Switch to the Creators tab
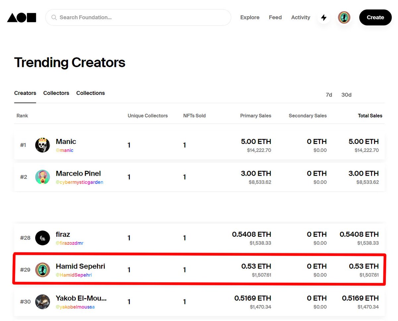 click(x=25, y=93)
